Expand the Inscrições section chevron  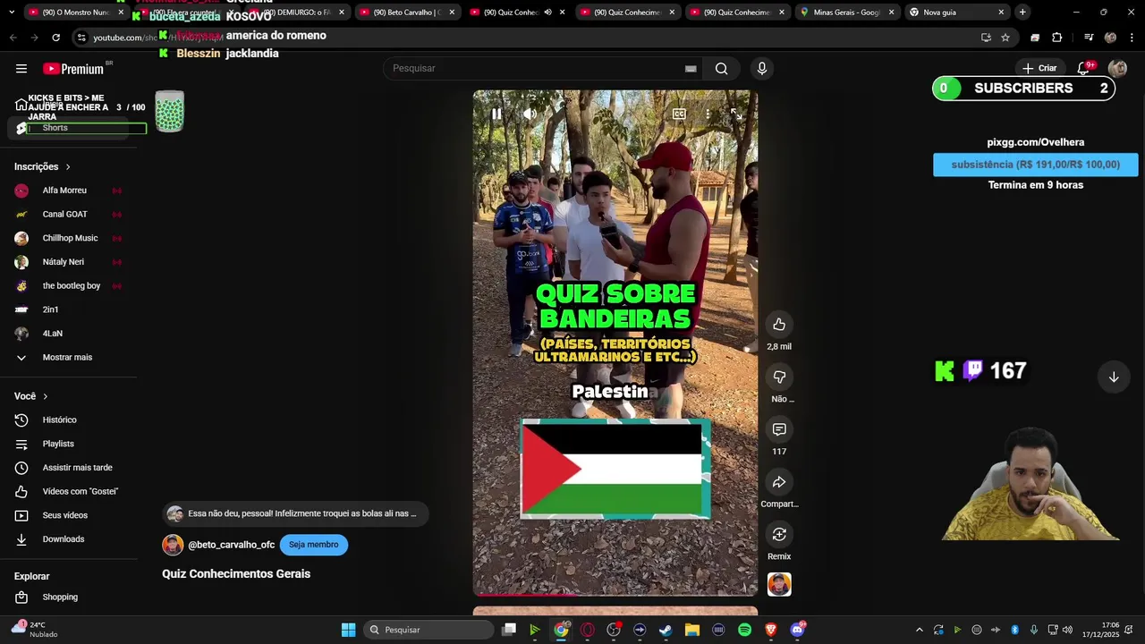(x=67, y=167)
